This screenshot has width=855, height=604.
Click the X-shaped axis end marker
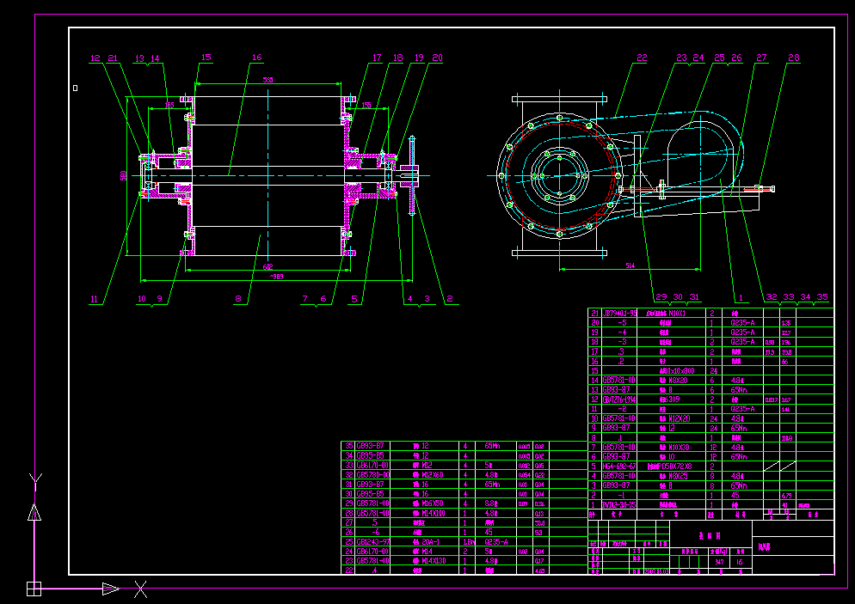pyautogui.click(x=141, y=589)
